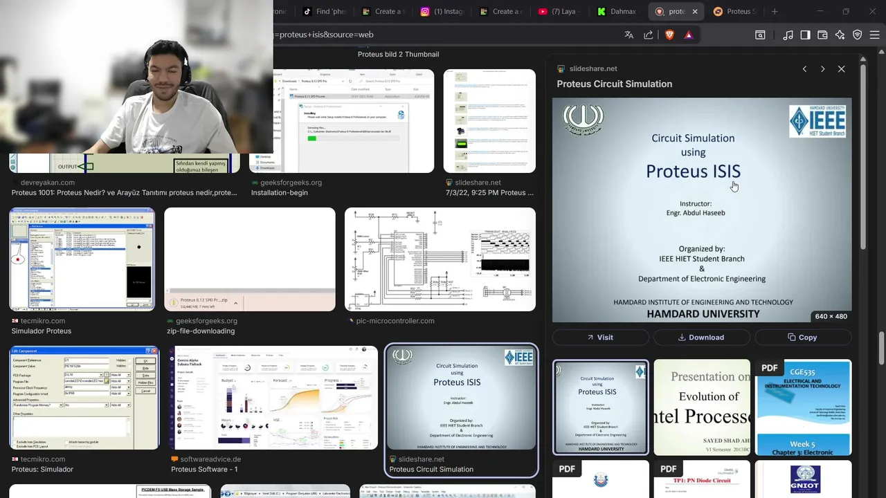Click the slideshare.net favicon in preview header
886x498 pixels.
point(561,68)
